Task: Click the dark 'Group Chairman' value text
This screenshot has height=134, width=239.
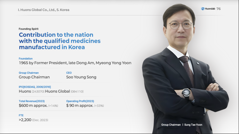Action: point(34,77)
